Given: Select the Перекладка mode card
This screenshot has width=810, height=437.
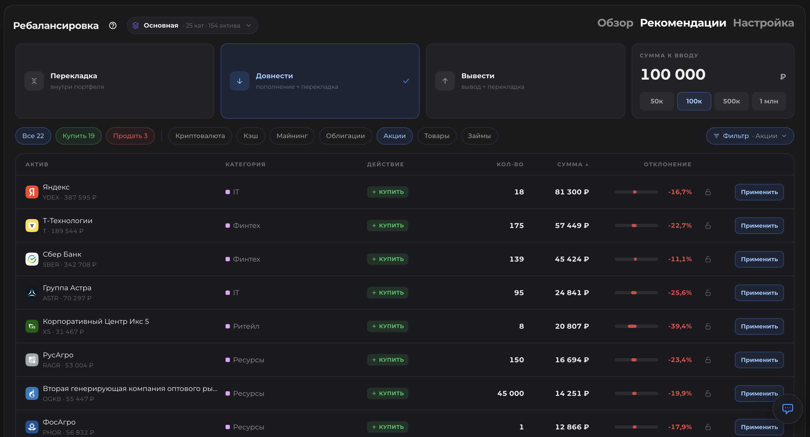Looking at the screenshot, I should click(x=114, y=81).
